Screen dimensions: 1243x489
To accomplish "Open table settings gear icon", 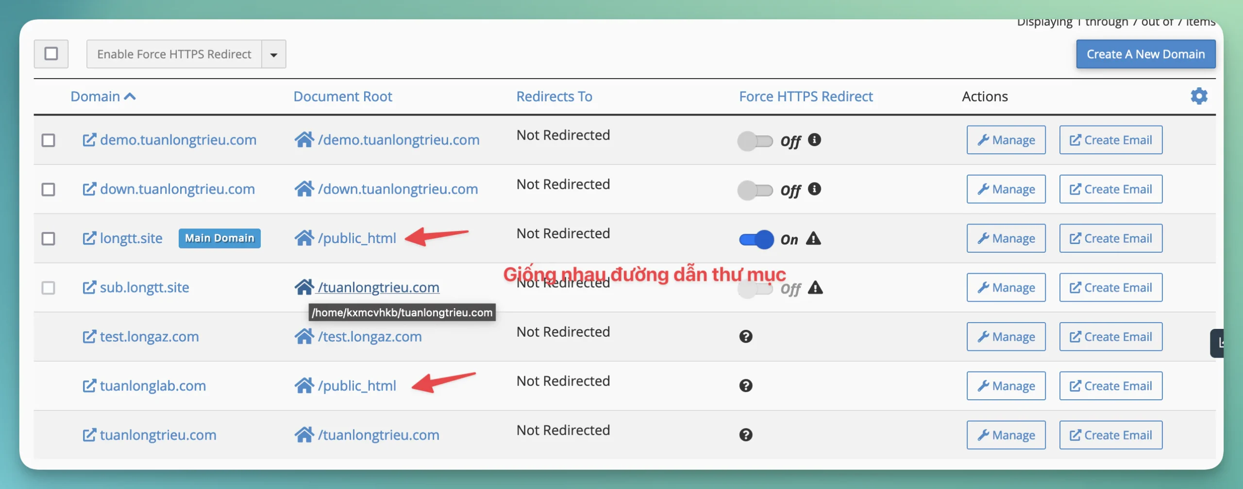I will click(x=1198, y=96).
